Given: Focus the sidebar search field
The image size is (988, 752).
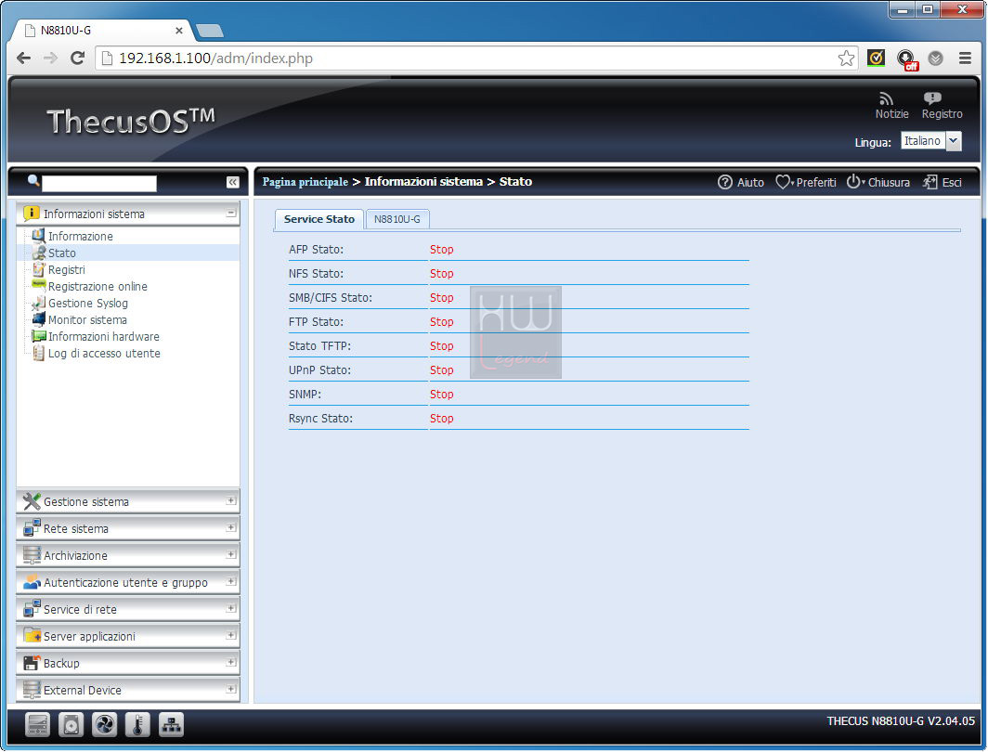Looking at the screenshot, I should (x=99, y=183).
